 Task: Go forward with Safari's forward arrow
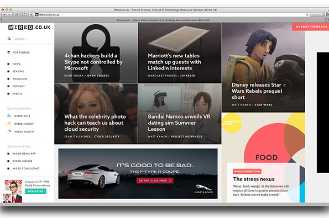click(x=9, y=15)
